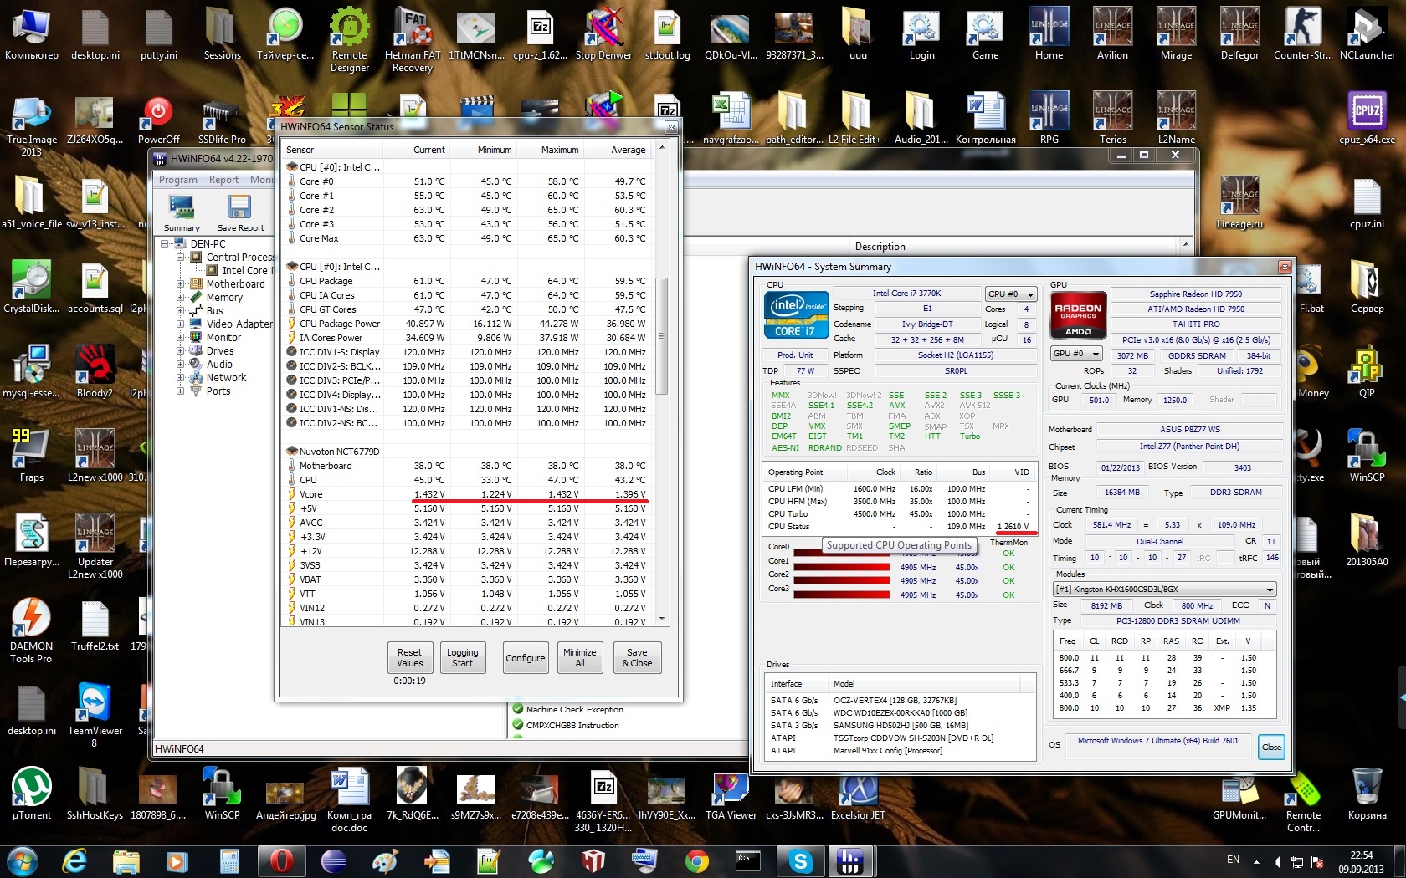This screenshot has height=878, width=1406.
Task: Open Fraps desktop icon
Action: click(x=31, y=457)
